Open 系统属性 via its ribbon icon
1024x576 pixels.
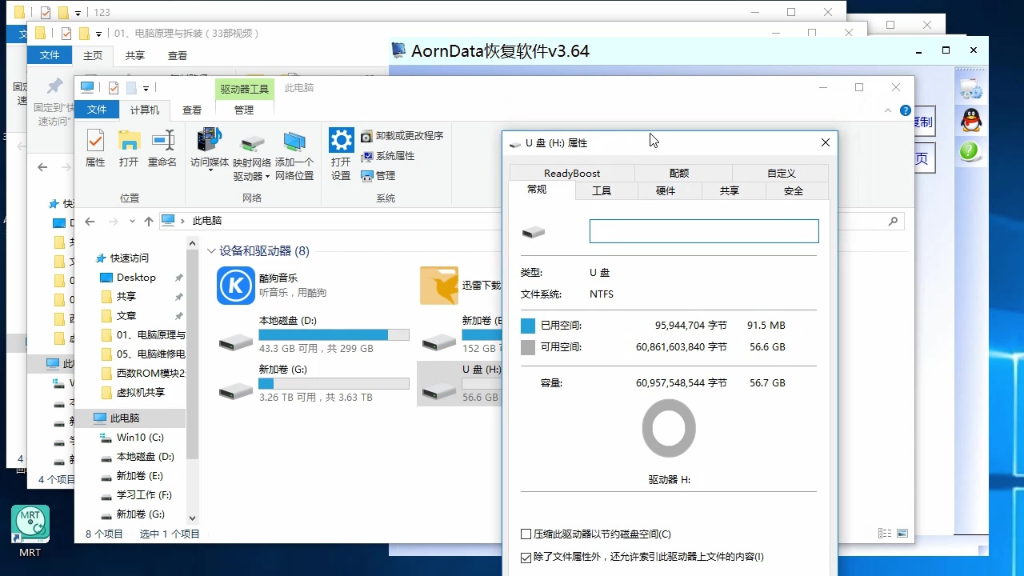point(369,155)
